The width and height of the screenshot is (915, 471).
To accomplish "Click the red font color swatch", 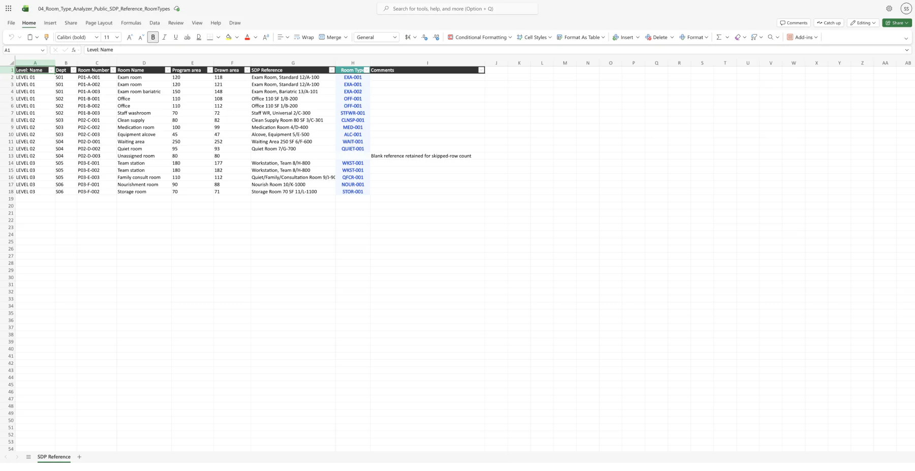I will (x=247, y=40).
